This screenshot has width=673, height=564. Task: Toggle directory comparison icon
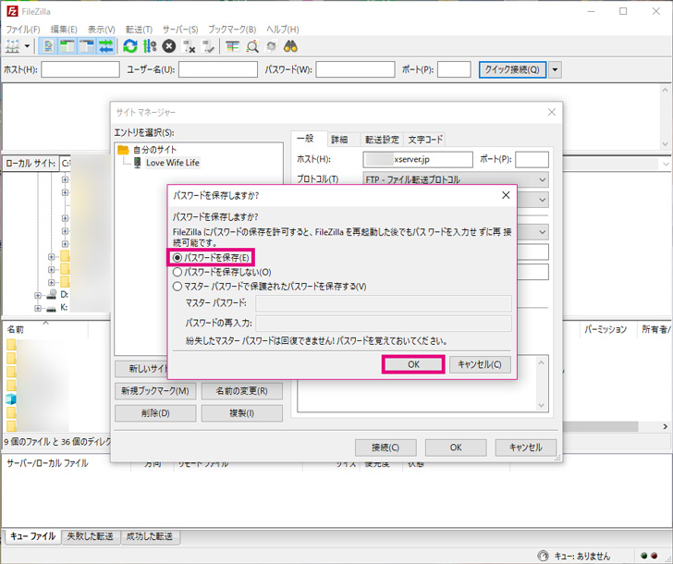click(x=252, y=46)
